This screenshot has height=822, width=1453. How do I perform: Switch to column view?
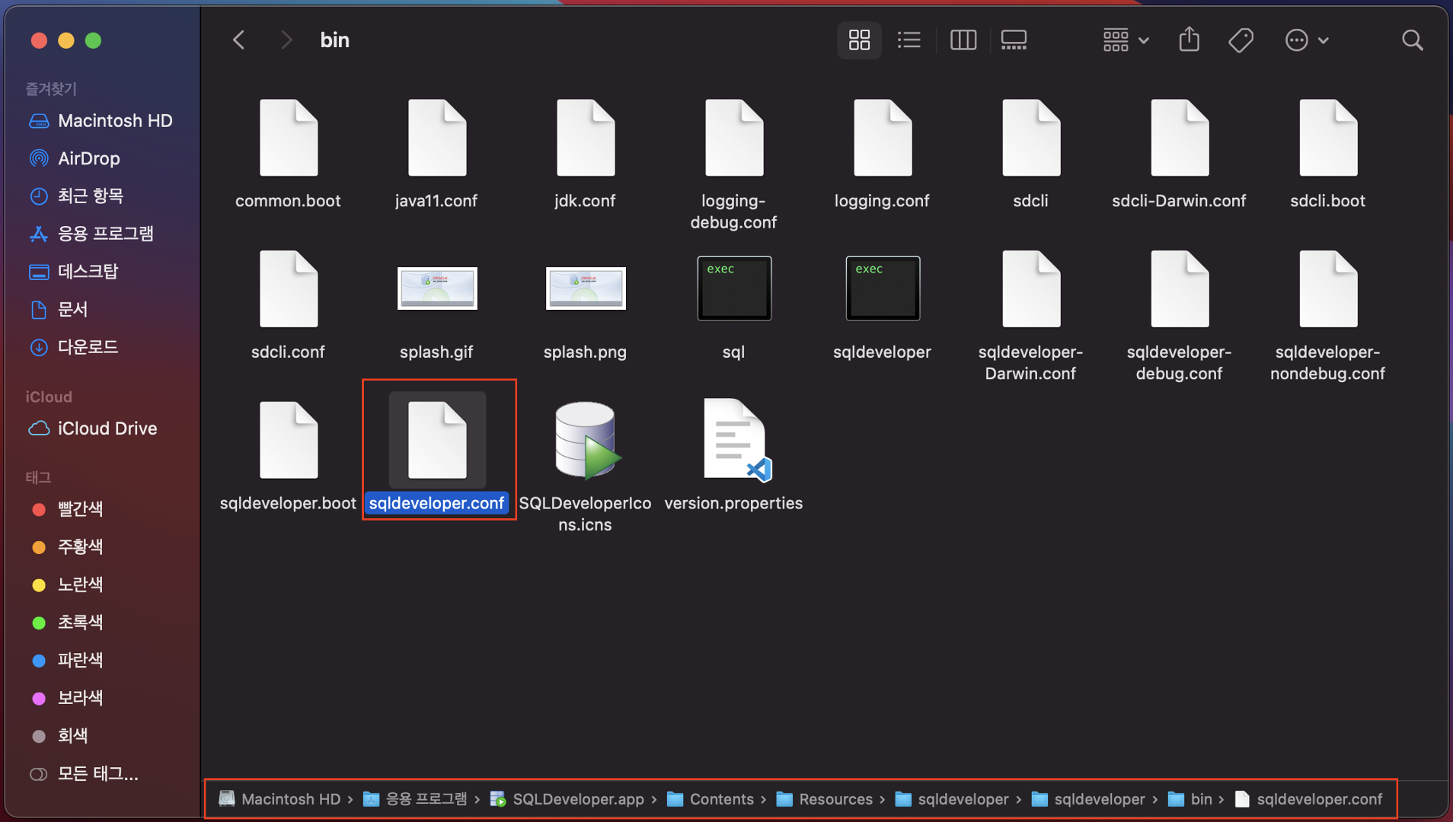pos(963,40)
